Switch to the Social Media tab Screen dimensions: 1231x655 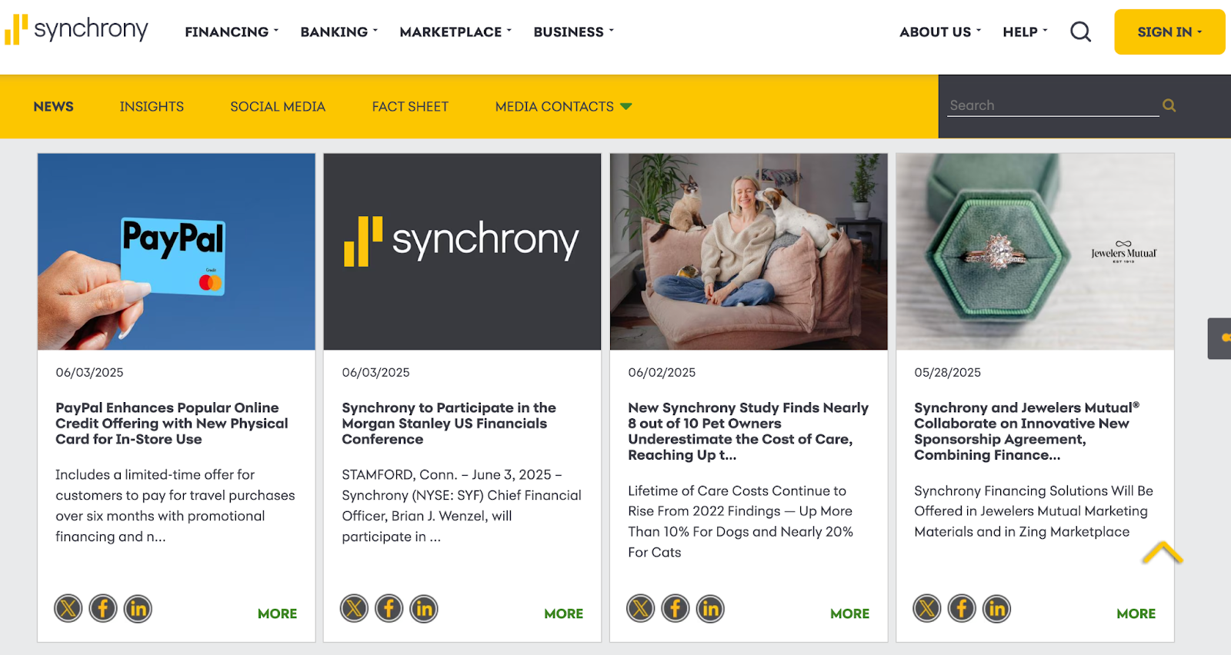pos(278,107)
